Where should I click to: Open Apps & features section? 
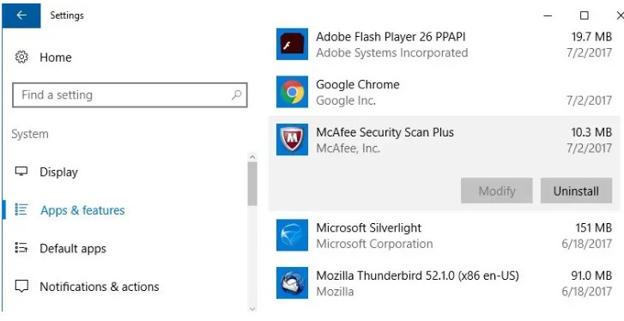(82, 210)
